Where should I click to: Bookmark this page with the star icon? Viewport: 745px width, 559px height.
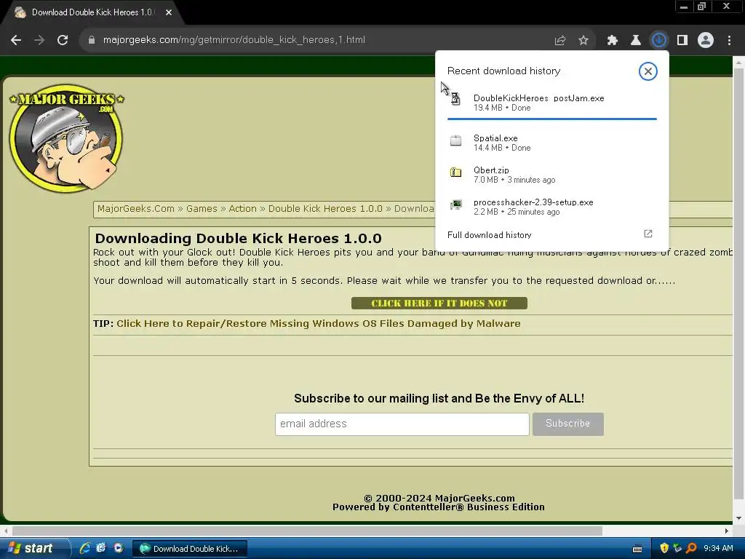click(x=583, y=41)
